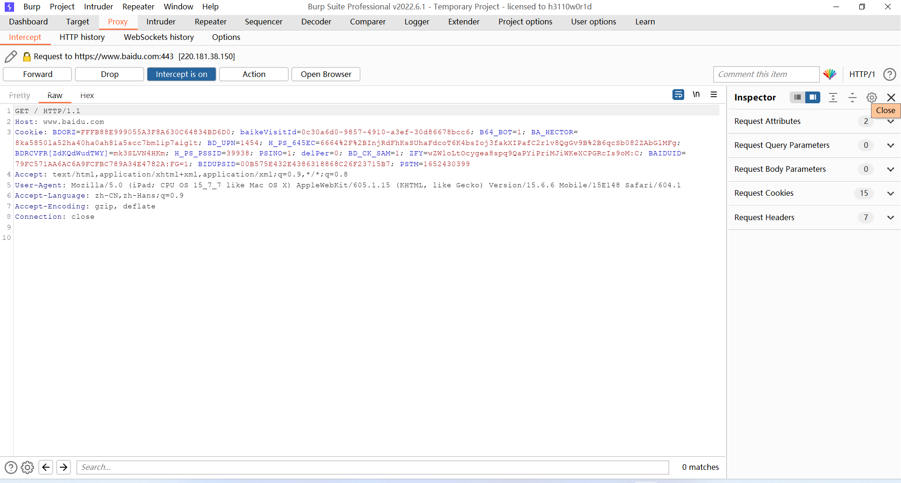Switch to the Comparer tab
This screenshot has width=901, height=483.
(x=368, y=22)
